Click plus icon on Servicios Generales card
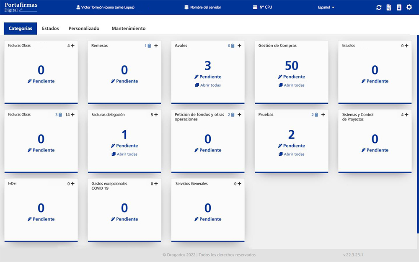The width and height of the screenshot is (419, 262). tap(239, 184)
